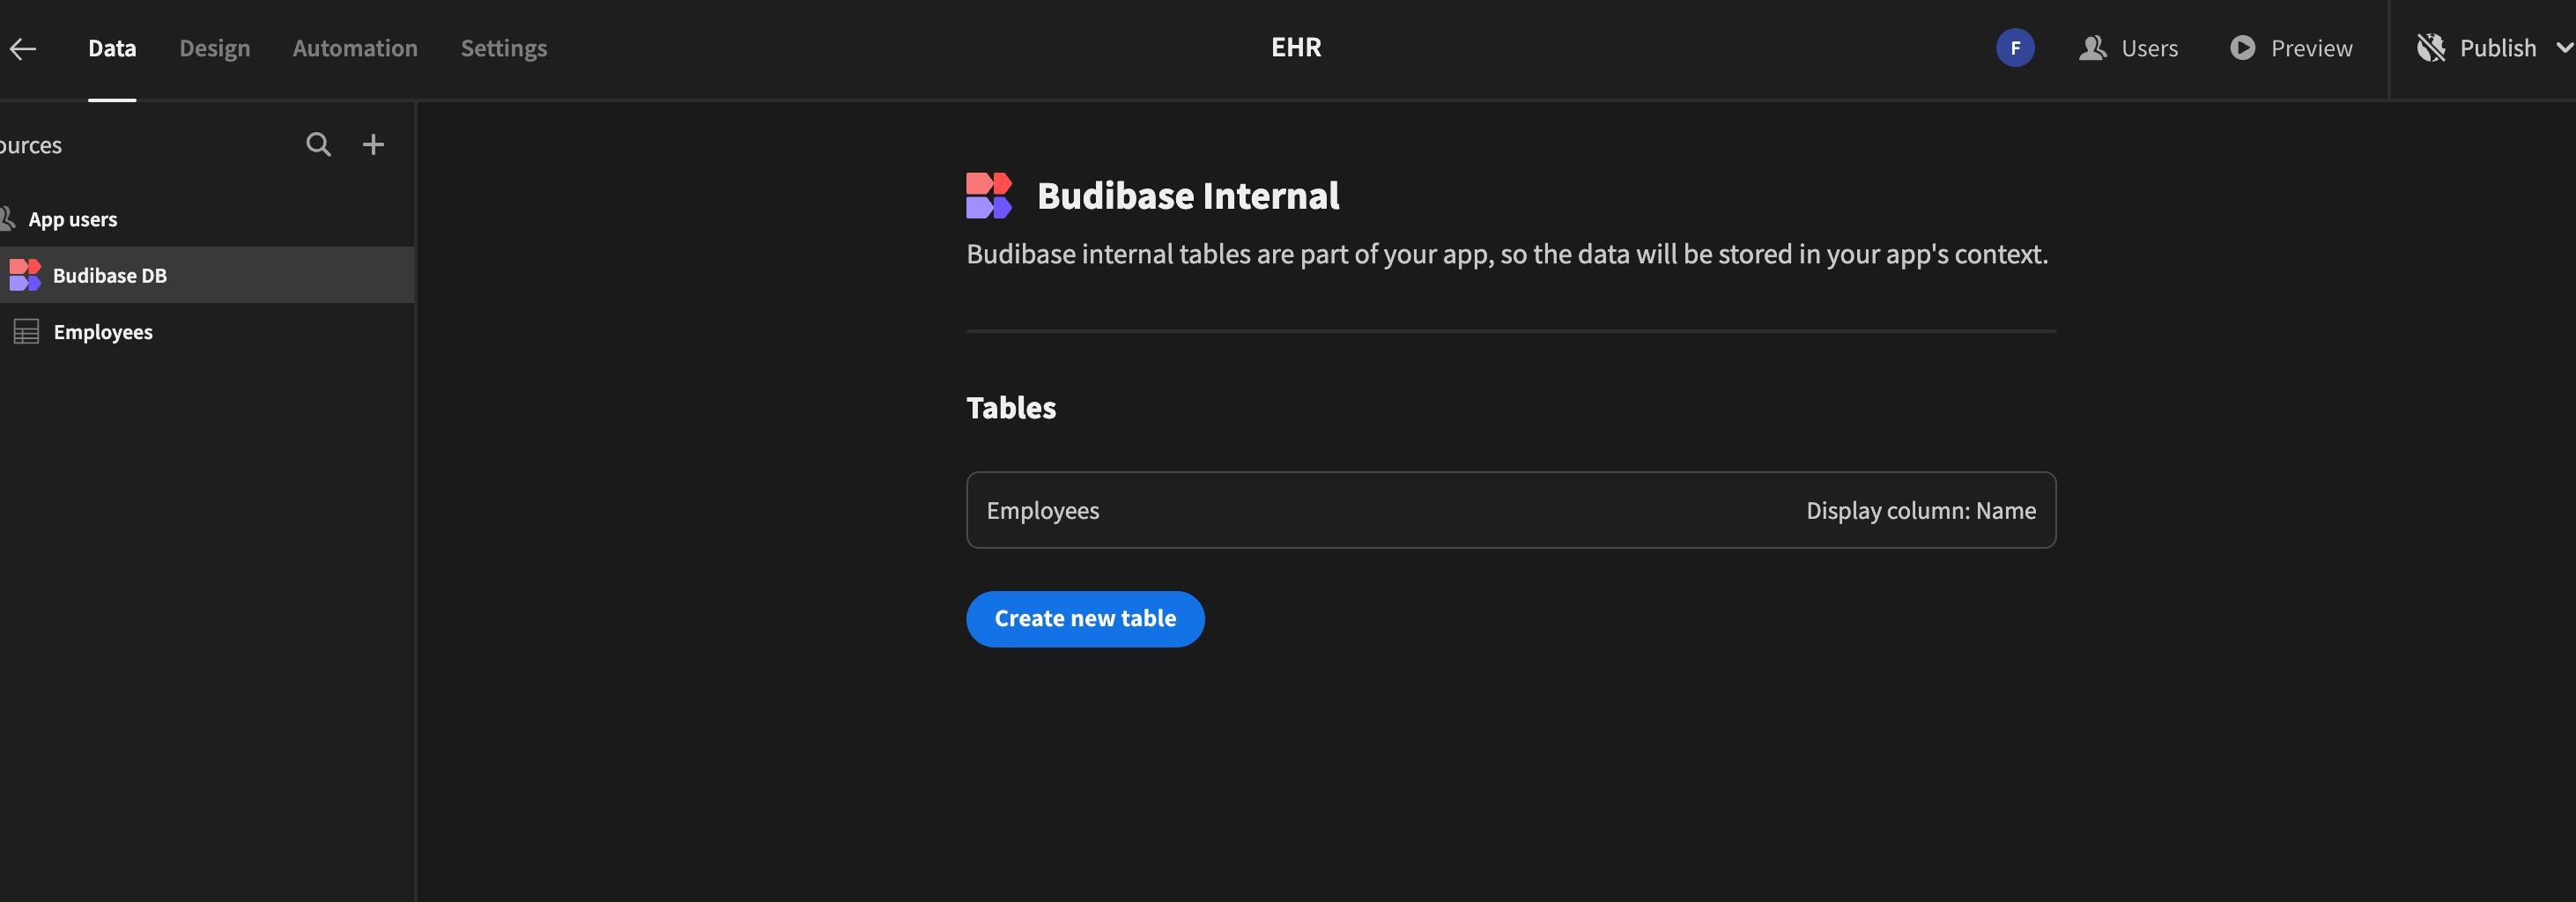Open the Display column setting for Employees

click(x=1920, y=509)
